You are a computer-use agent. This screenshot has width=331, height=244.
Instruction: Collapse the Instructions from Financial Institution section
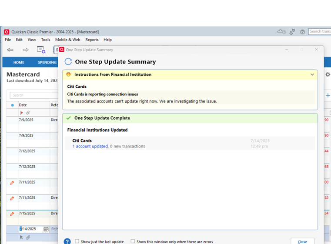point(312,74)
